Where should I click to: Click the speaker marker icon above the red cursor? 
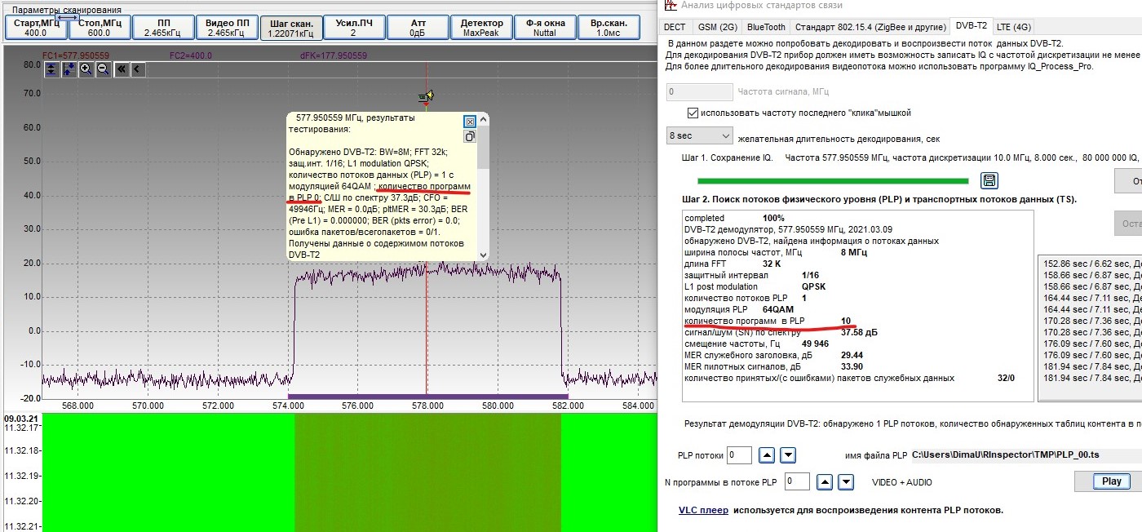click(x=426, y=97)
